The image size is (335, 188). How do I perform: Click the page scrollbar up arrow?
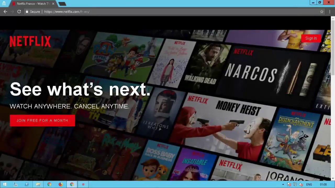click(x=333, y=18)
